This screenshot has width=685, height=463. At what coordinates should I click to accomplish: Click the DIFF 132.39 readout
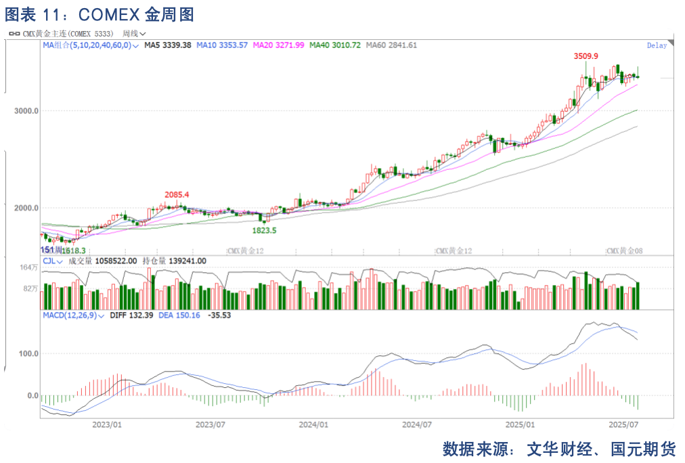pyautogui.click(x=132, y=315)
